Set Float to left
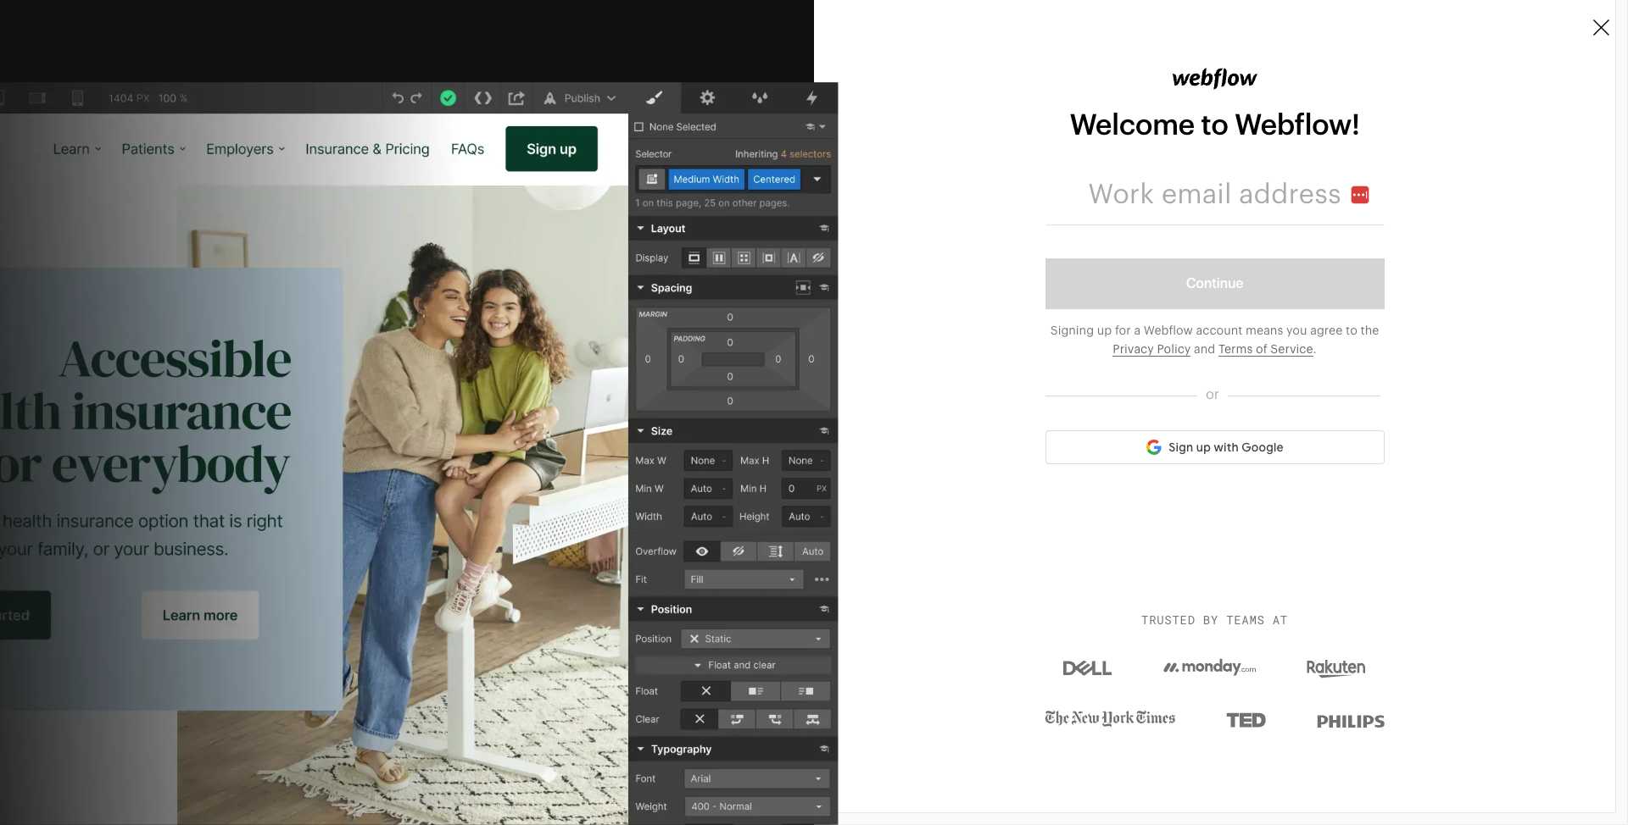 click(x=755, y=691)
